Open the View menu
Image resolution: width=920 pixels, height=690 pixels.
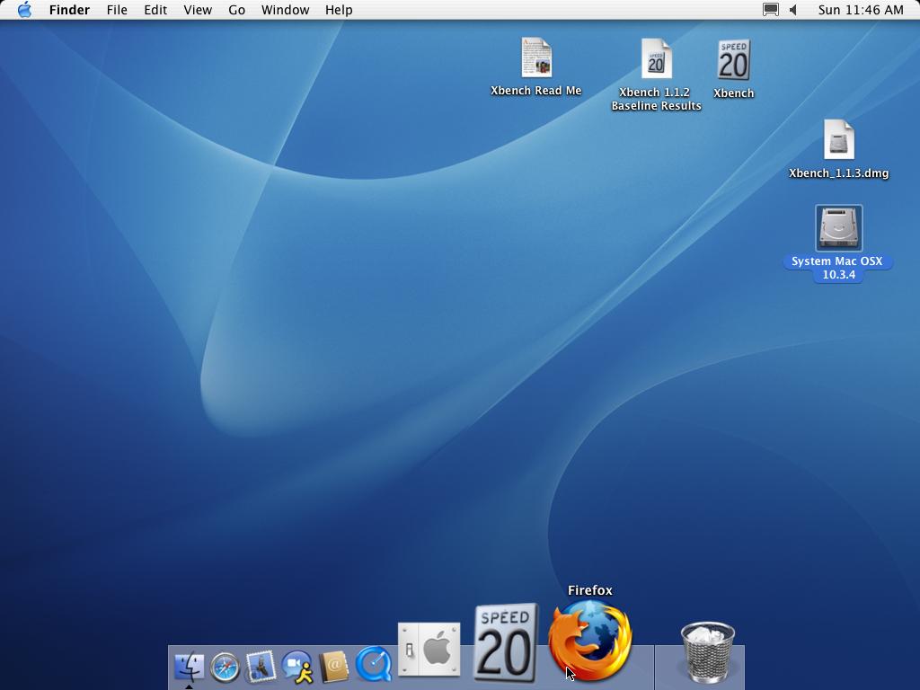[198, 10]
